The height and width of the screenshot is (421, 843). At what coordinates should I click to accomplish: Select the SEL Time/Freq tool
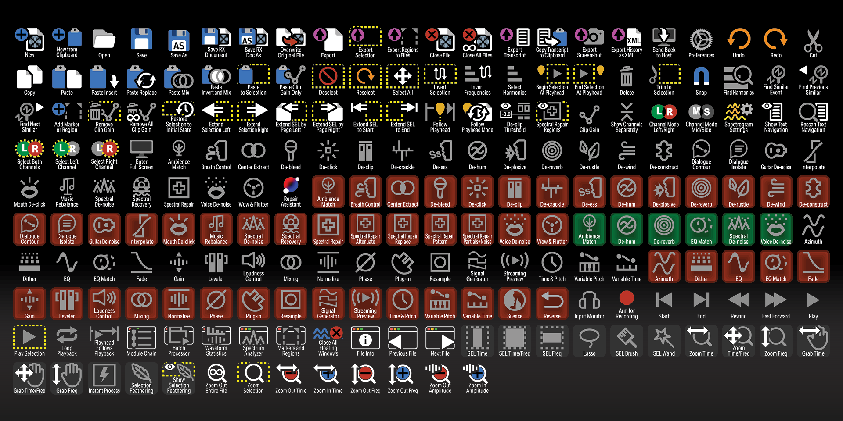coord(515,341)
